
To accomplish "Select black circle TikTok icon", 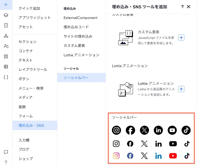I will coord(186,130).
